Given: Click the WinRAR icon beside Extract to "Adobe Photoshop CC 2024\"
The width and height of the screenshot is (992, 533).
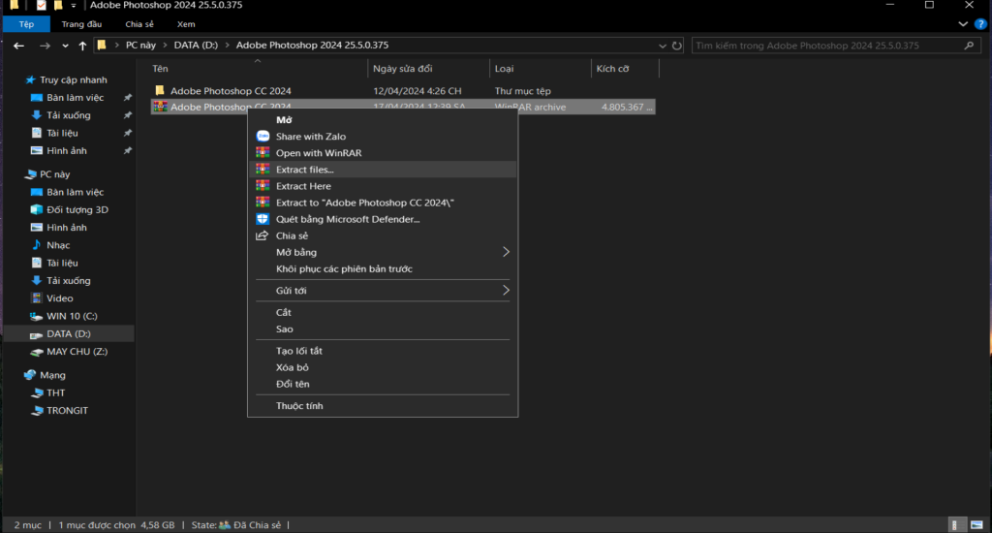Looking at the screenshot, I should tap(263, 202).
